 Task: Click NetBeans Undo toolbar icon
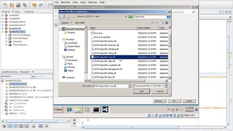pyautogui.click(x=34, y=5)
